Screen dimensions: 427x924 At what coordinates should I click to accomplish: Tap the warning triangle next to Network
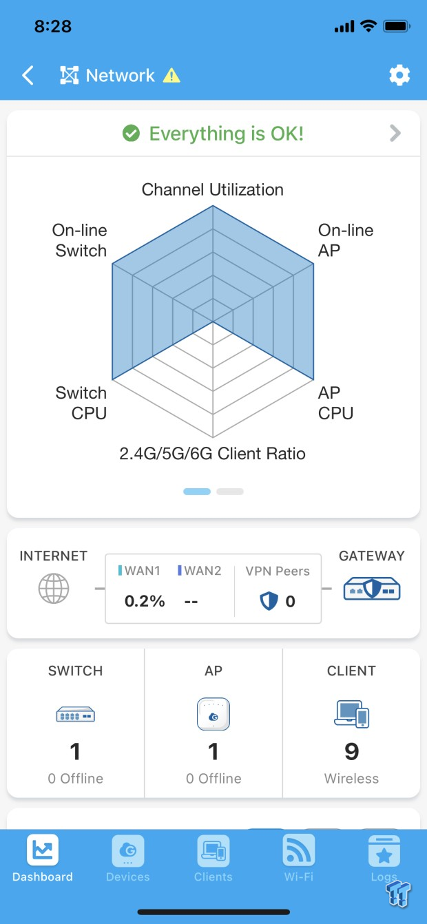[170, 76]
